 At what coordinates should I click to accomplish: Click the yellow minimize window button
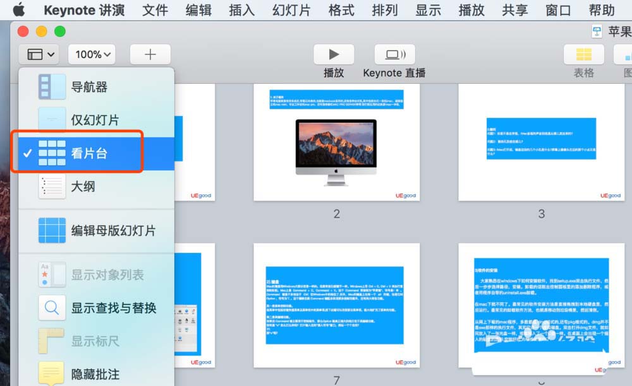(42, 32)
